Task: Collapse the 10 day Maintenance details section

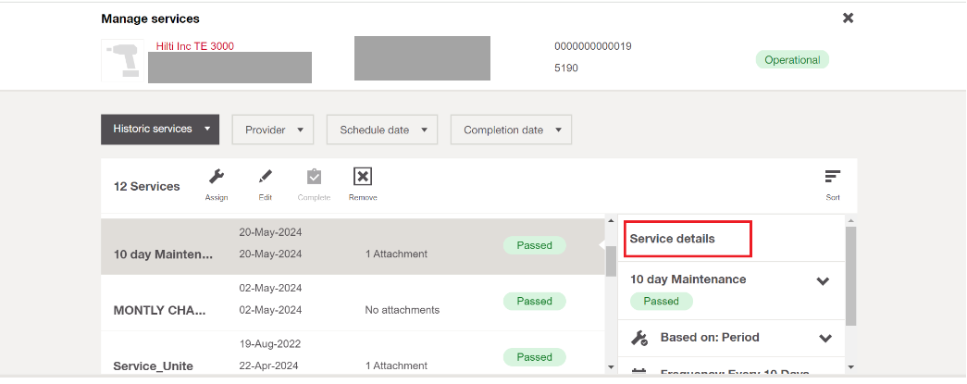Action: point(823,281)
